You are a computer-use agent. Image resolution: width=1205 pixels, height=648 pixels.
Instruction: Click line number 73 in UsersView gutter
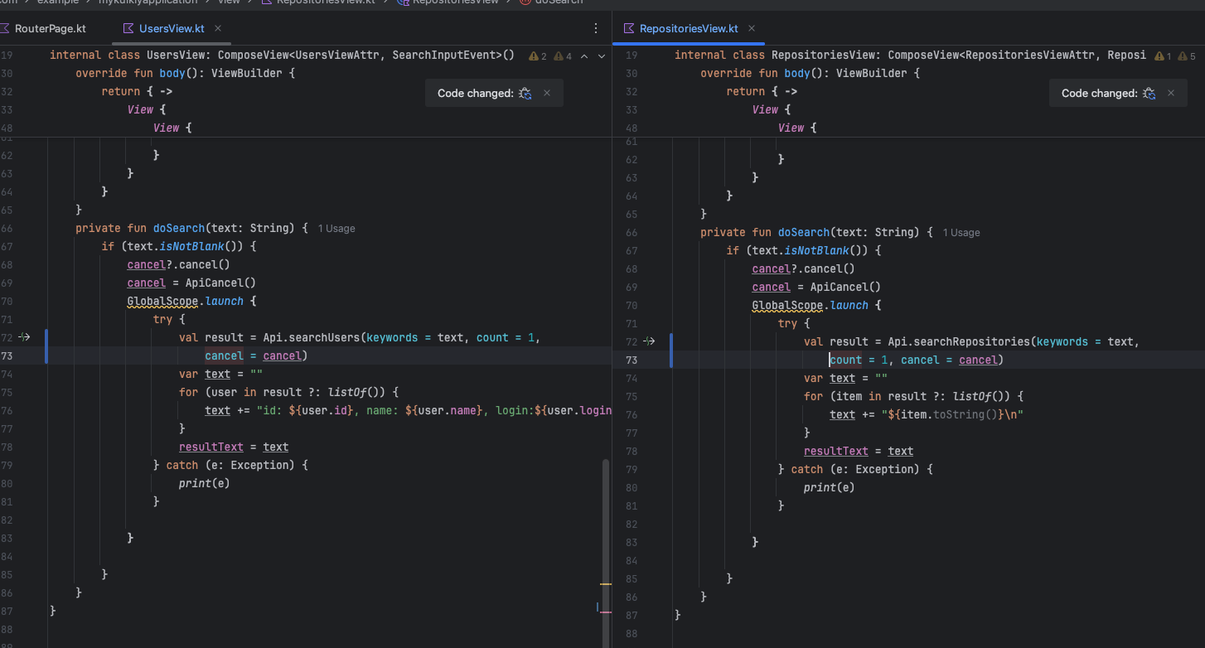(7, 355)
